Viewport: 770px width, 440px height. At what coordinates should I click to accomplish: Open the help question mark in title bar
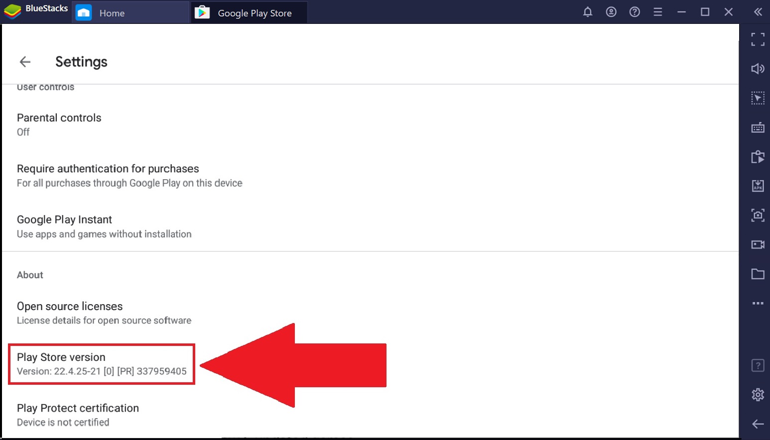click(x=635, y=12)
